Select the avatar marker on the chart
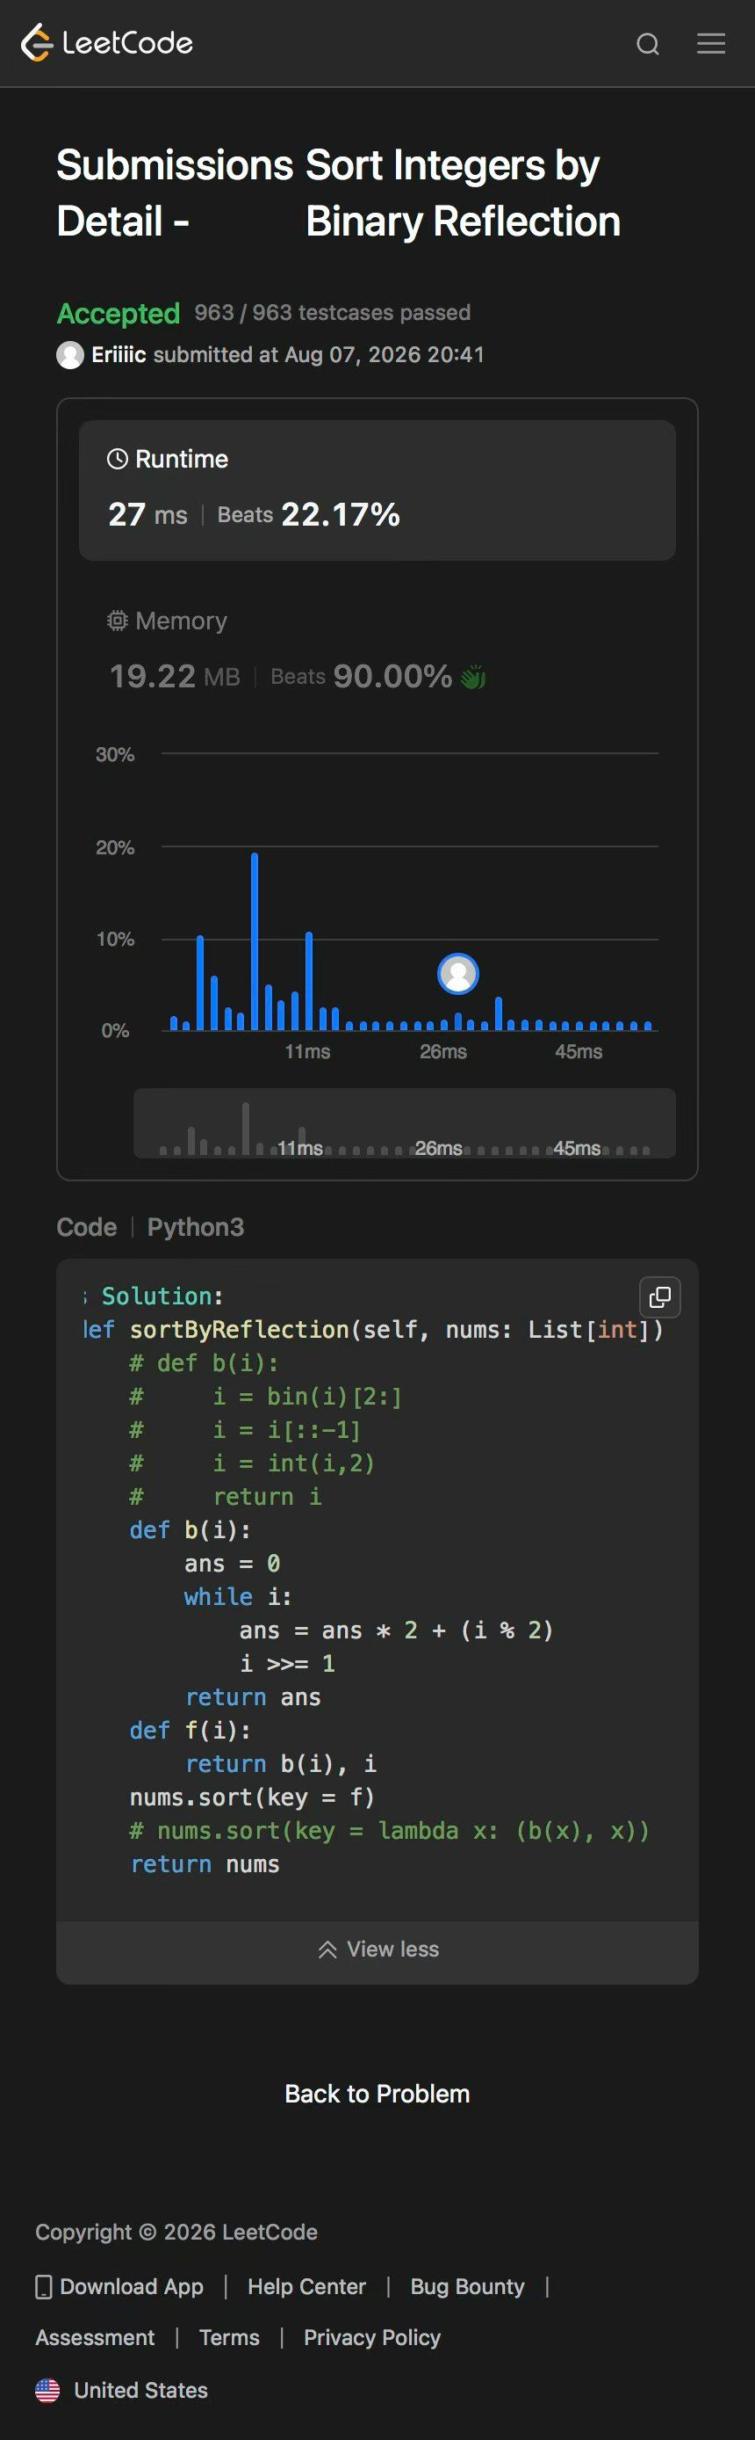This screenshot has height=2440, width=755. (x=458, y=974)
